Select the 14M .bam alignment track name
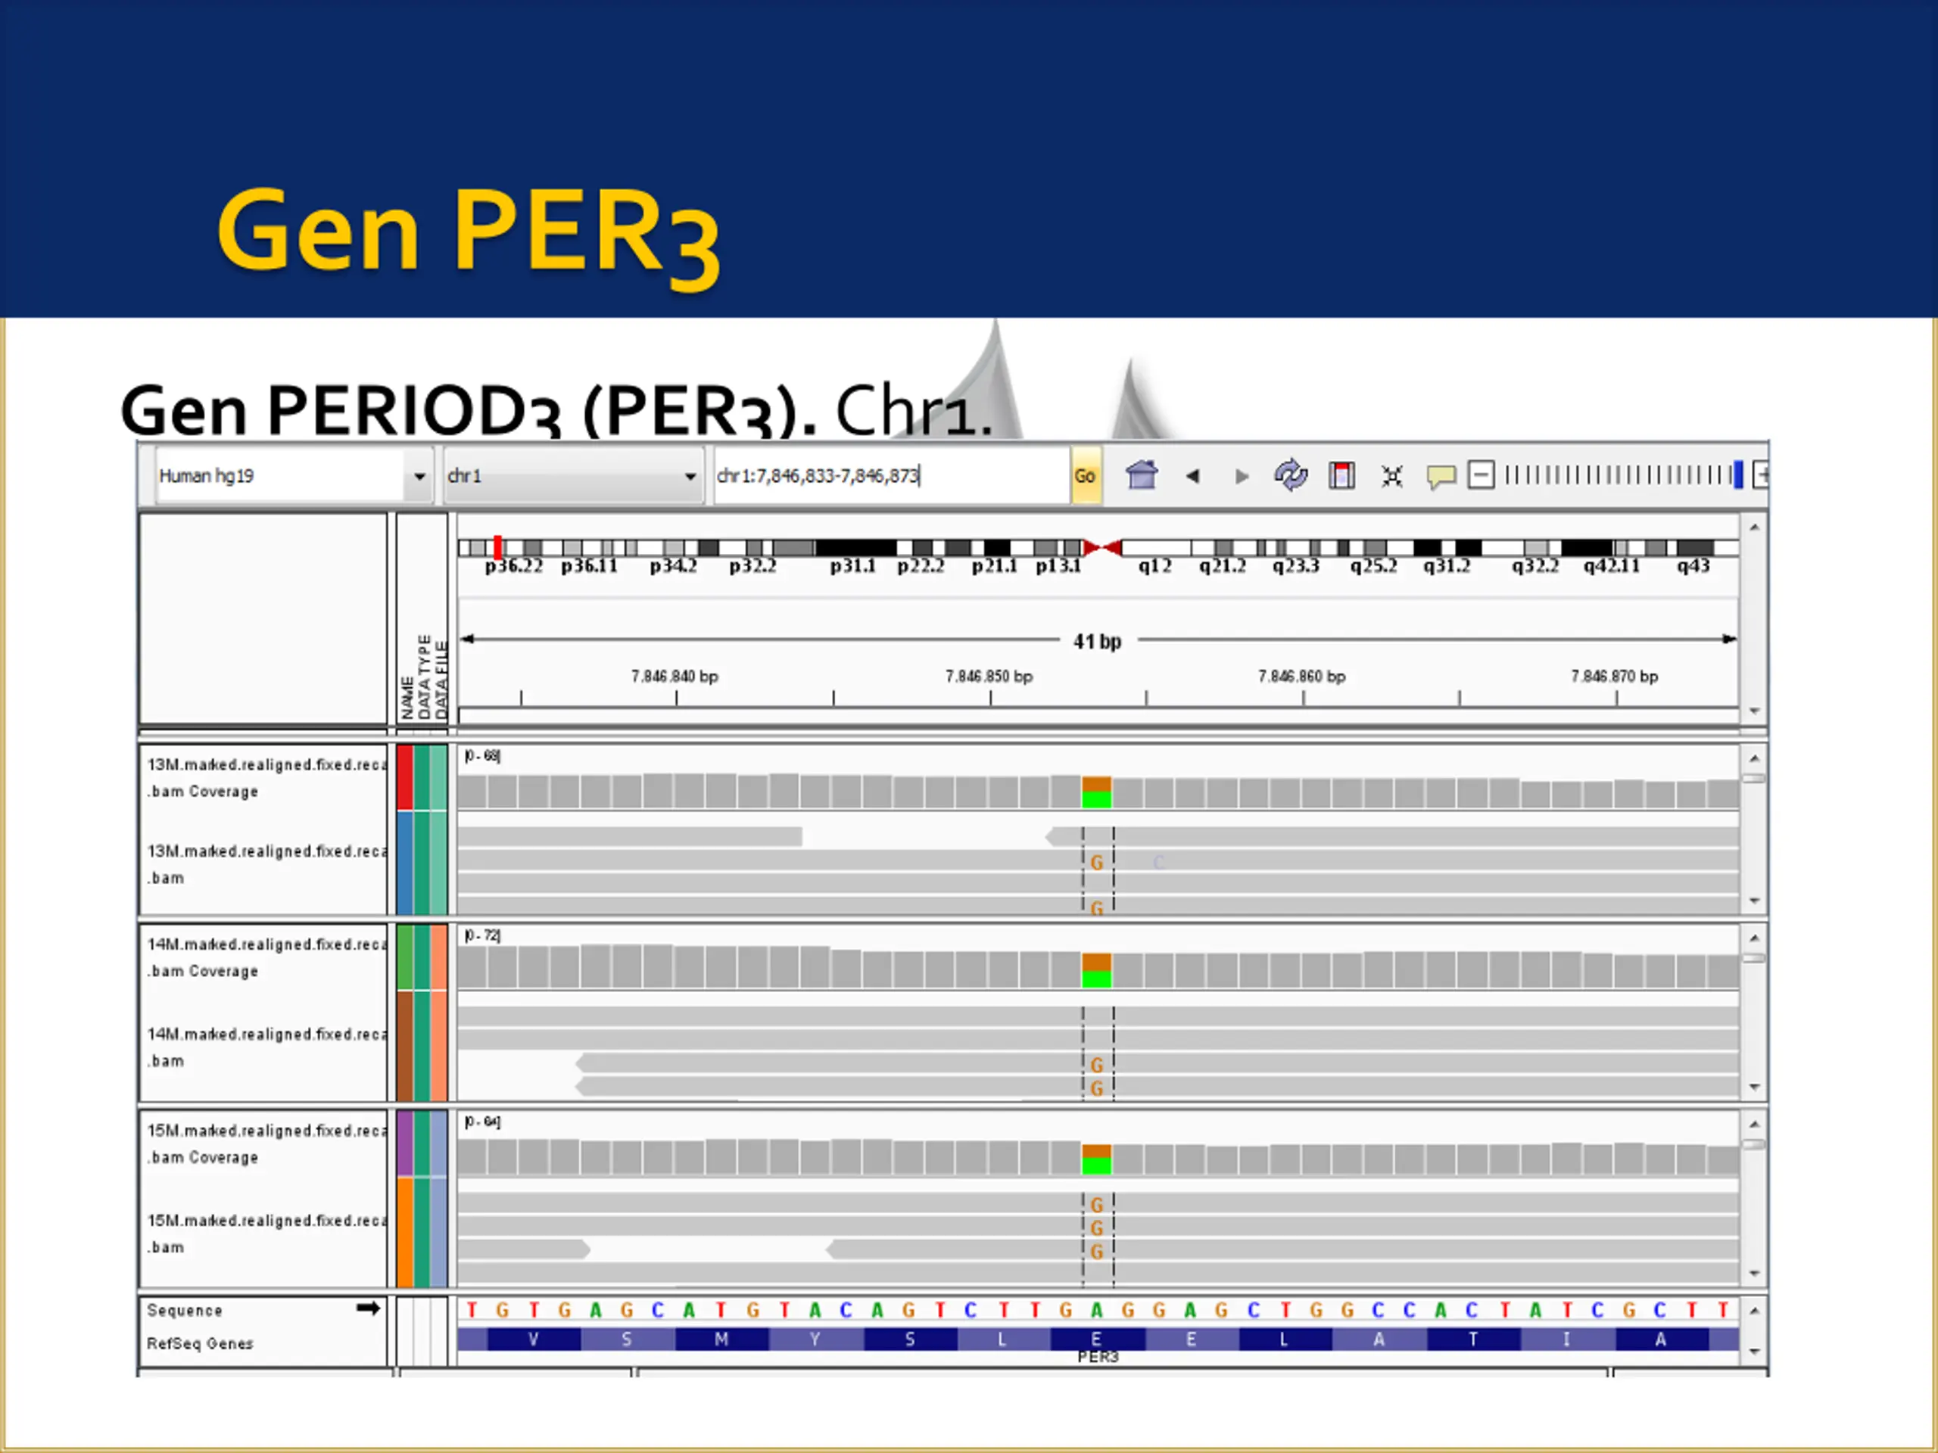Screen dimensions: 1938x1453 pos(265,1047)
